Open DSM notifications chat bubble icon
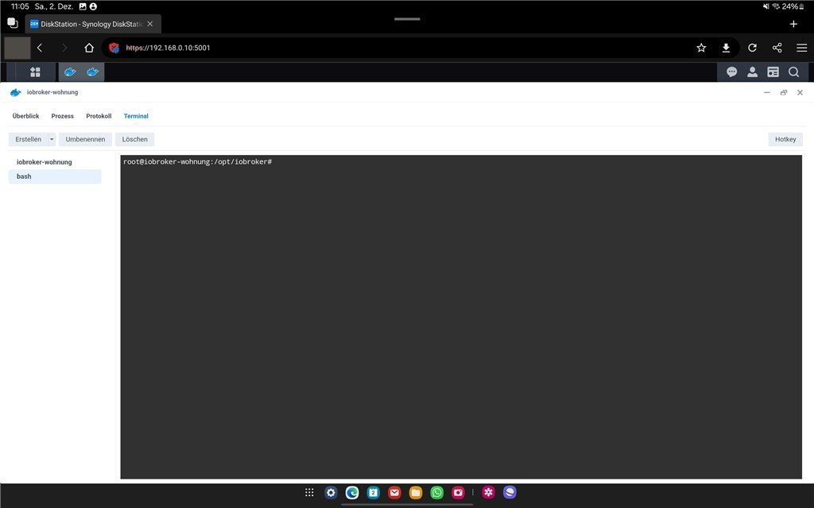814x508 pixels. click(x=731, y=72)
